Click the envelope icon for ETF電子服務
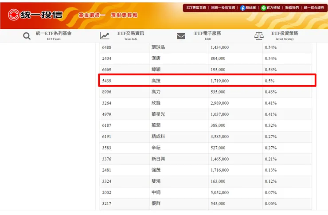The width and height of the screenshot is (328, 215). (x=181, y=36)
